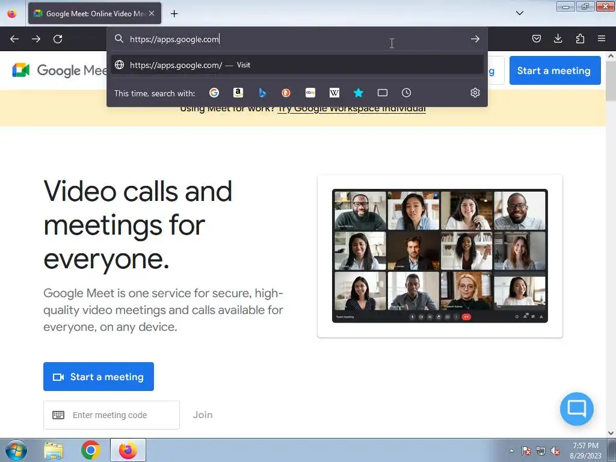Search in bookmarks using the star icon
Image resolution: width=616 pixels, height=462 pixels.
pos(359,93)
